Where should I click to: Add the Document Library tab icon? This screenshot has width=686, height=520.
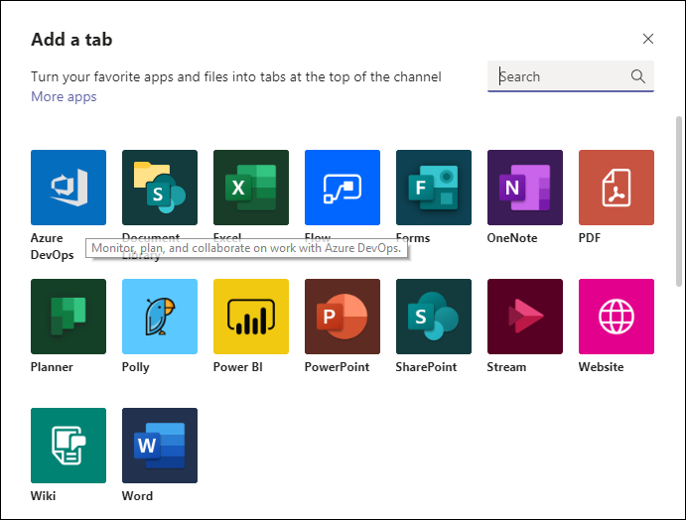pos(160,188)
